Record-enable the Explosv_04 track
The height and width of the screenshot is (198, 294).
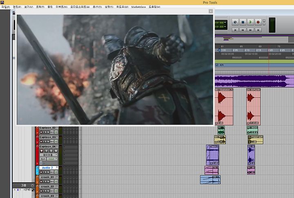(x=41, y=151)
